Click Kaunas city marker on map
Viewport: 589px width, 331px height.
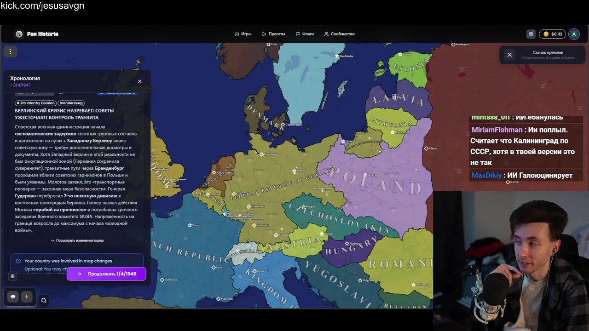pyautogui.click(x=392, y=132)
